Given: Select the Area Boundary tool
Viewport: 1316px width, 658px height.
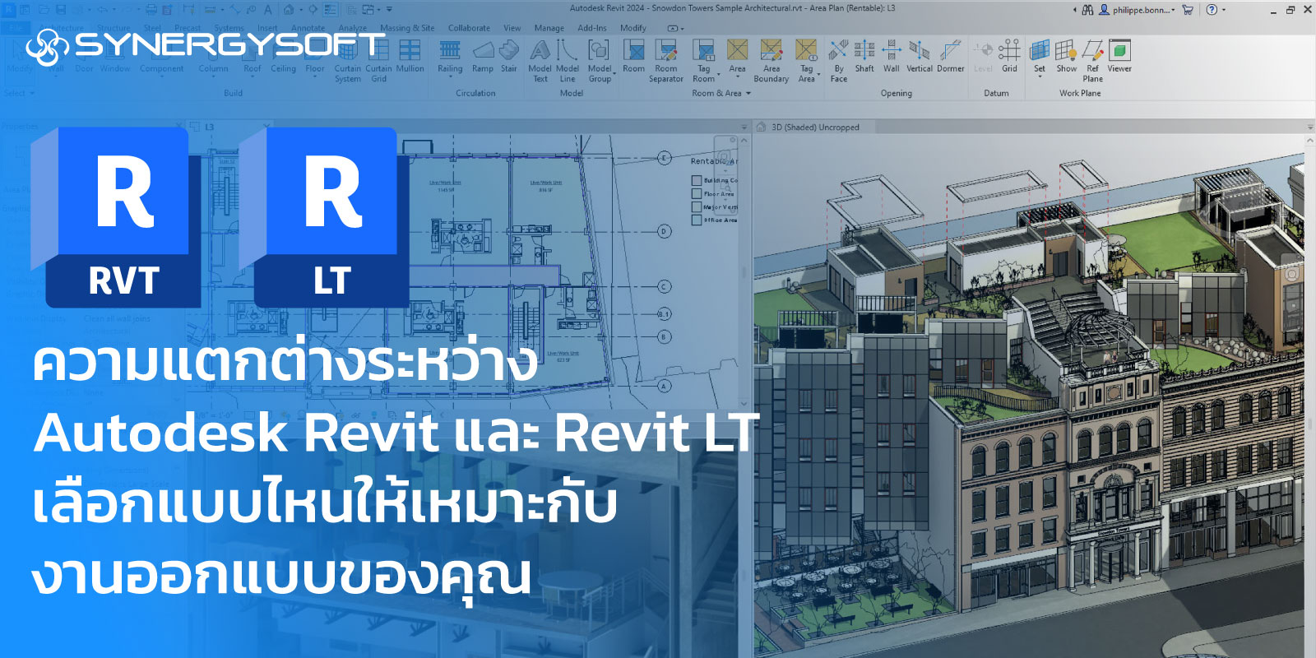Looking at the screenshot, I should (771, 61).
